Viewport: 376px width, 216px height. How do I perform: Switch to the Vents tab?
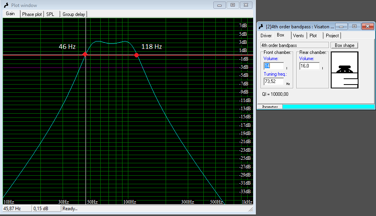298,36
